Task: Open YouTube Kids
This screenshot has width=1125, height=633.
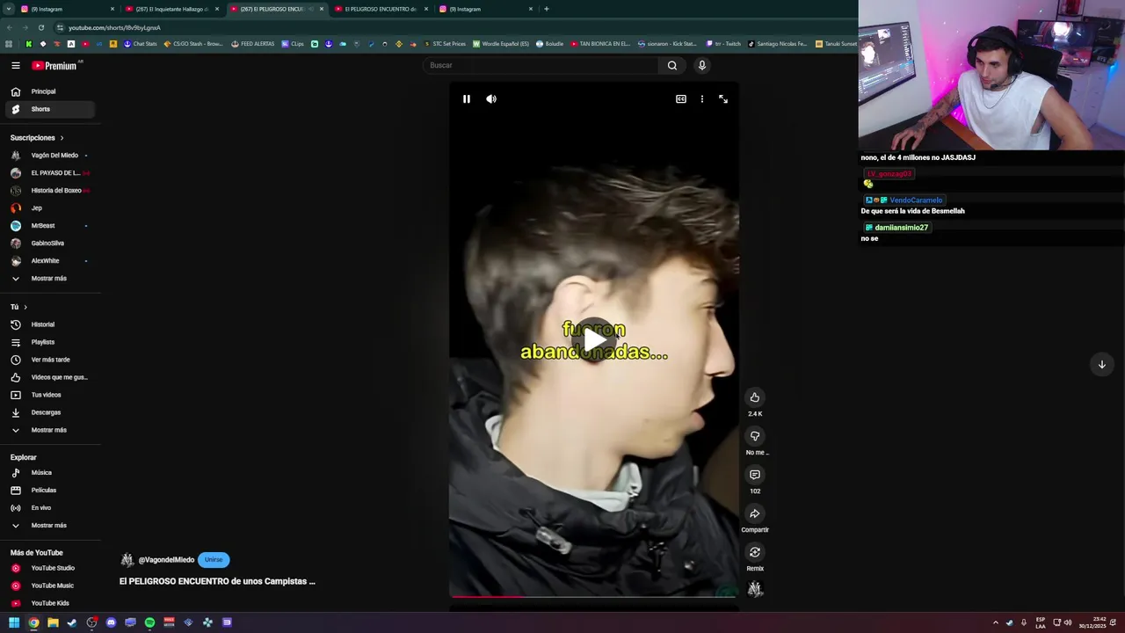Action: pos(50,603)
